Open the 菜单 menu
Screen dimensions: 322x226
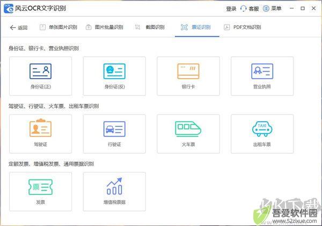pyautogui.click(x=276, y=9)
